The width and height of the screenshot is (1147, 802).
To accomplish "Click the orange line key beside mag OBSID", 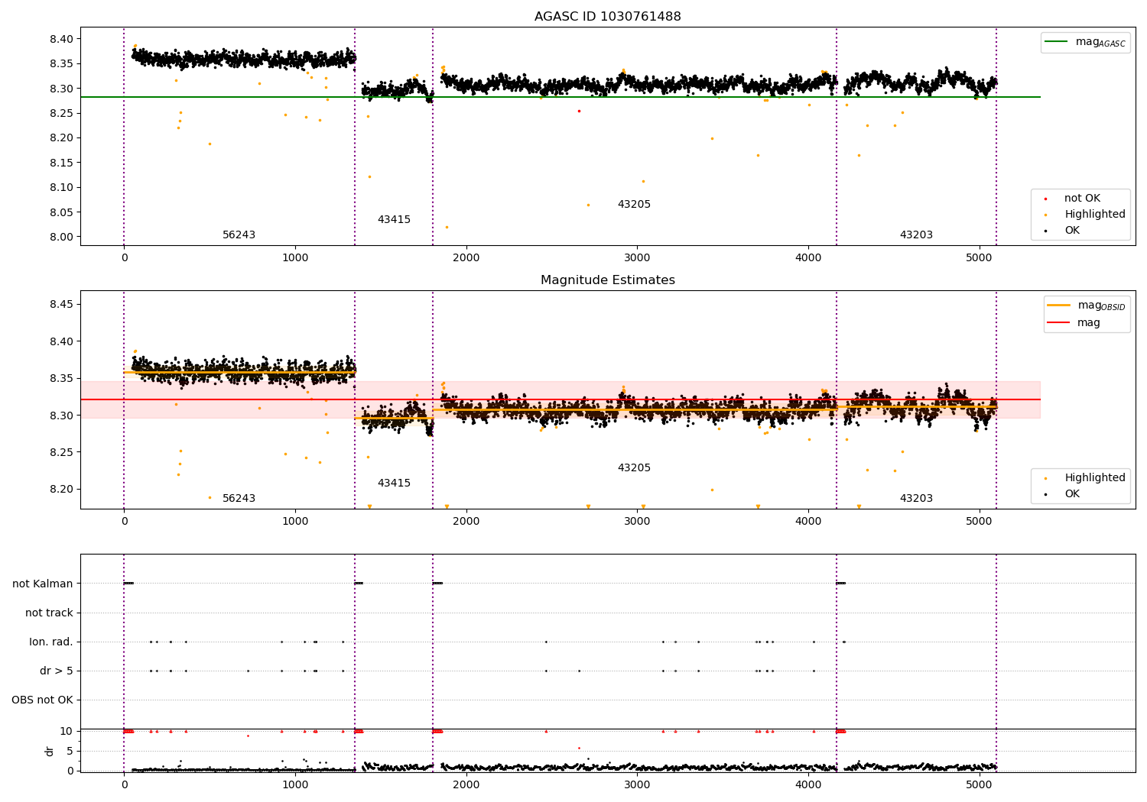I will [1058, 306].
